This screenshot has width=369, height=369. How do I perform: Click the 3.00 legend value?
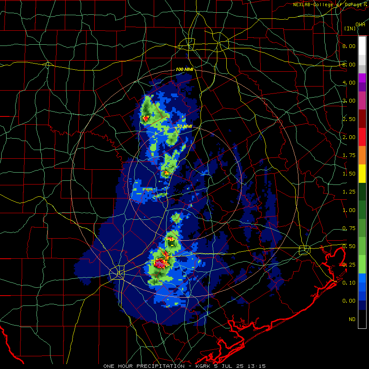click(349, 101)
